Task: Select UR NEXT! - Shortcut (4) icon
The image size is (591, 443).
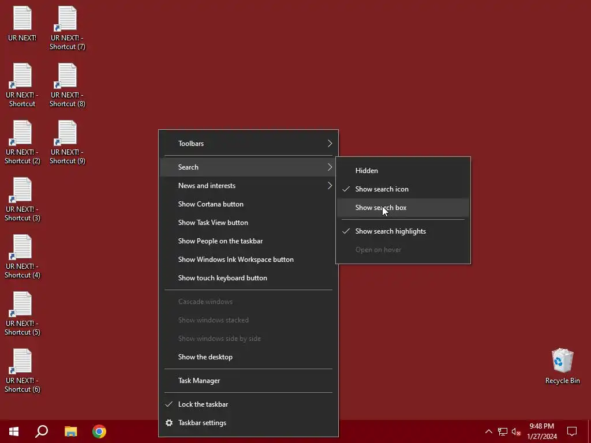Action: [x=23, y=257]
